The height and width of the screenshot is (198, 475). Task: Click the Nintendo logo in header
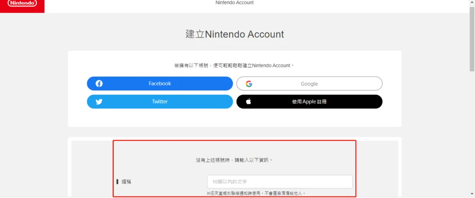tap(22, 4)
